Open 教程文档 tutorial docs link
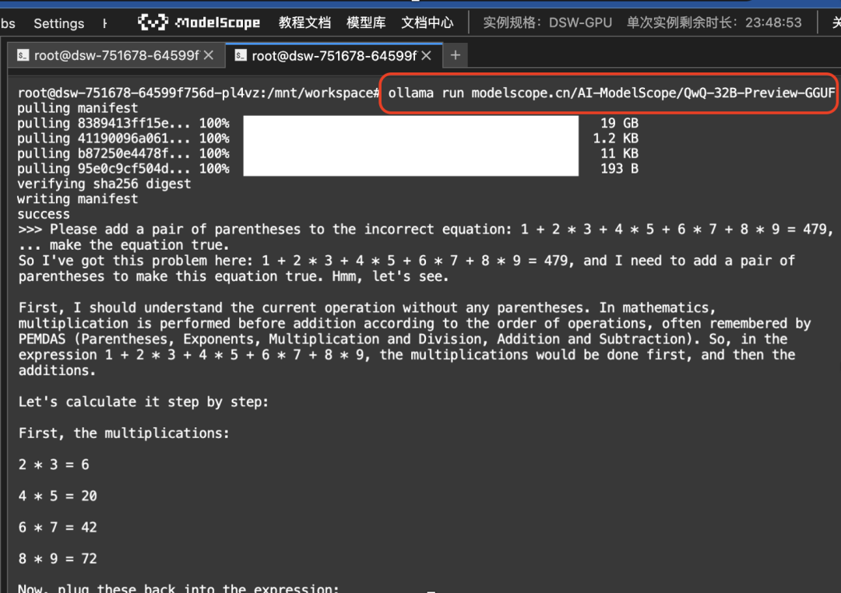841x593 pixels. point(304,23)
